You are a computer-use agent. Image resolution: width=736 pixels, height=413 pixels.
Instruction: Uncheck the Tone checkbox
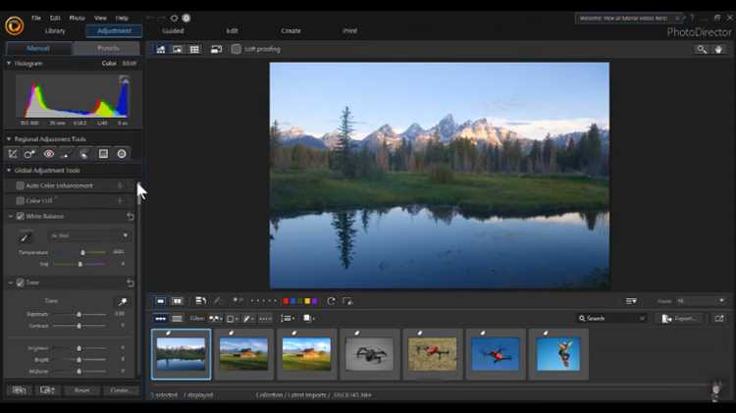[x=21, y=283]
